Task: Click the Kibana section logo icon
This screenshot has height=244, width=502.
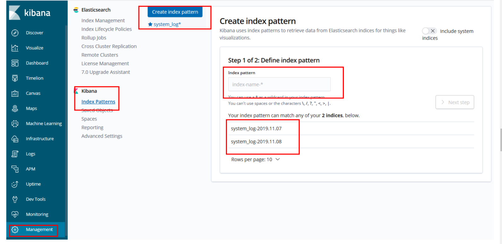Action: pyautogui.click(x=76, y=91)
